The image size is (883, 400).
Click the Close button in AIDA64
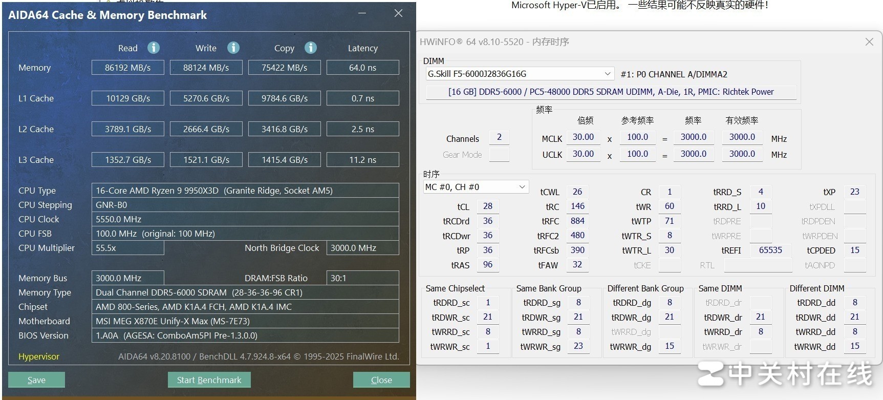(381, 380)
